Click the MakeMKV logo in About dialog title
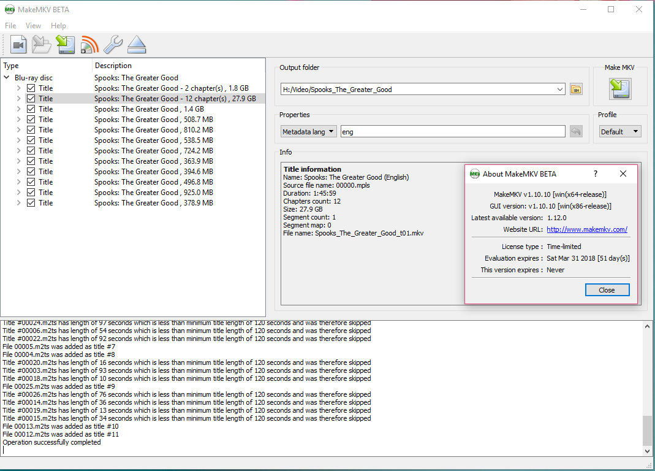This screenshot has height=471, width=655. pos(474,174)
